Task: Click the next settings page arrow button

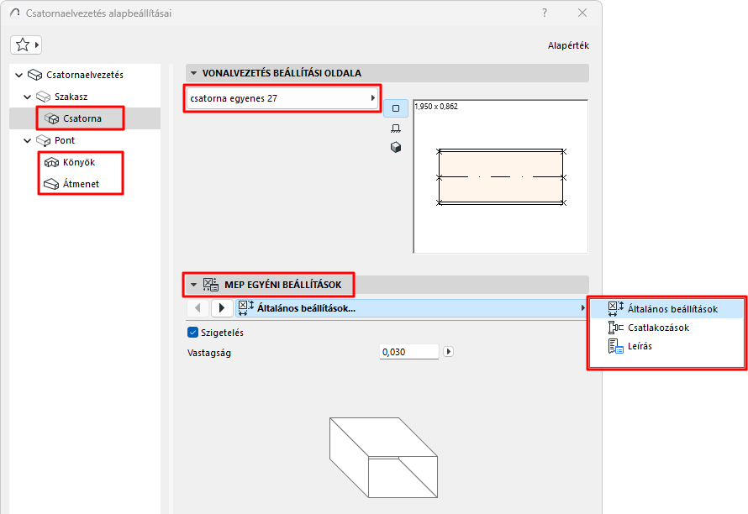Action: (x=221, y=308)
